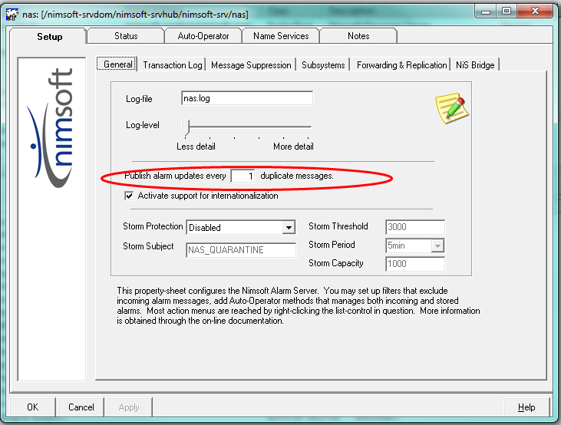Viewport: 561px width, 425px height.
Task: Confirm with the OK button
Action: pos(32,407)
